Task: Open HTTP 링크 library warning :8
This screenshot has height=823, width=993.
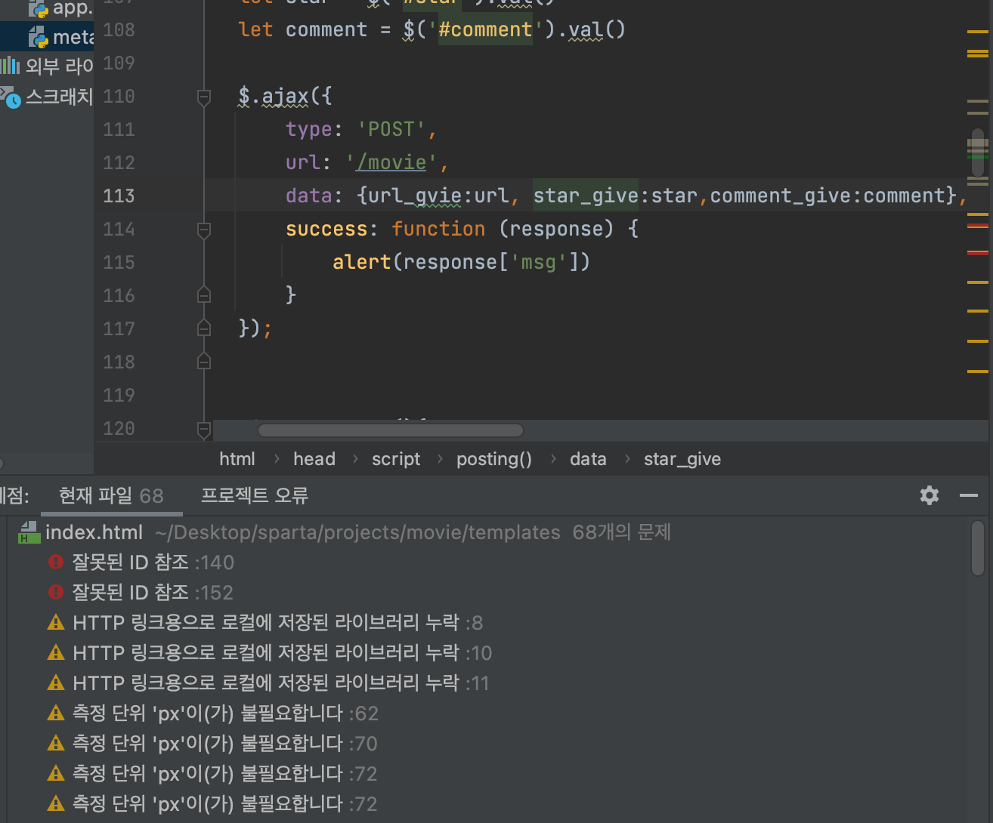Action: click(x=487, y=622)
